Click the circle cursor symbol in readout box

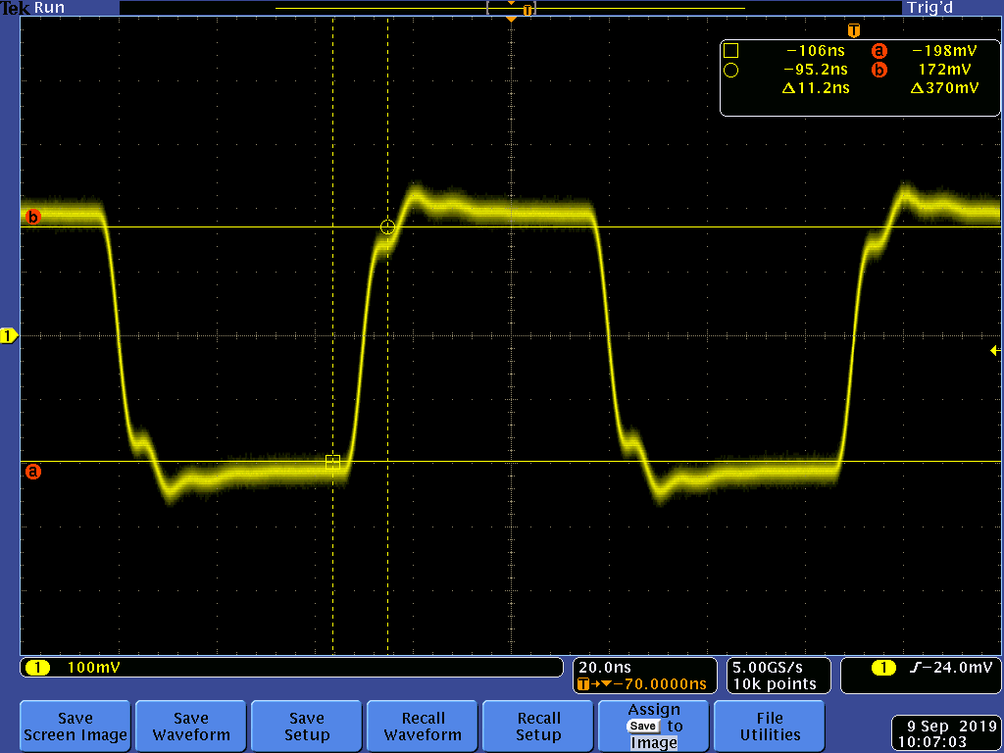click(x=730, y=70)
